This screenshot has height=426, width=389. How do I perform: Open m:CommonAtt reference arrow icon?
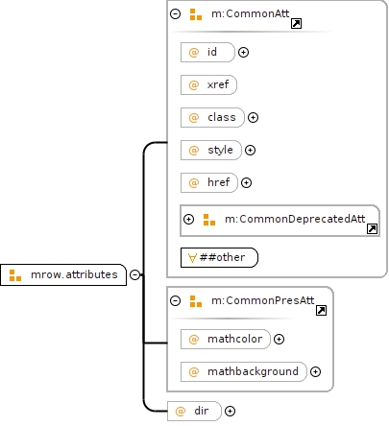click(296, 24)
